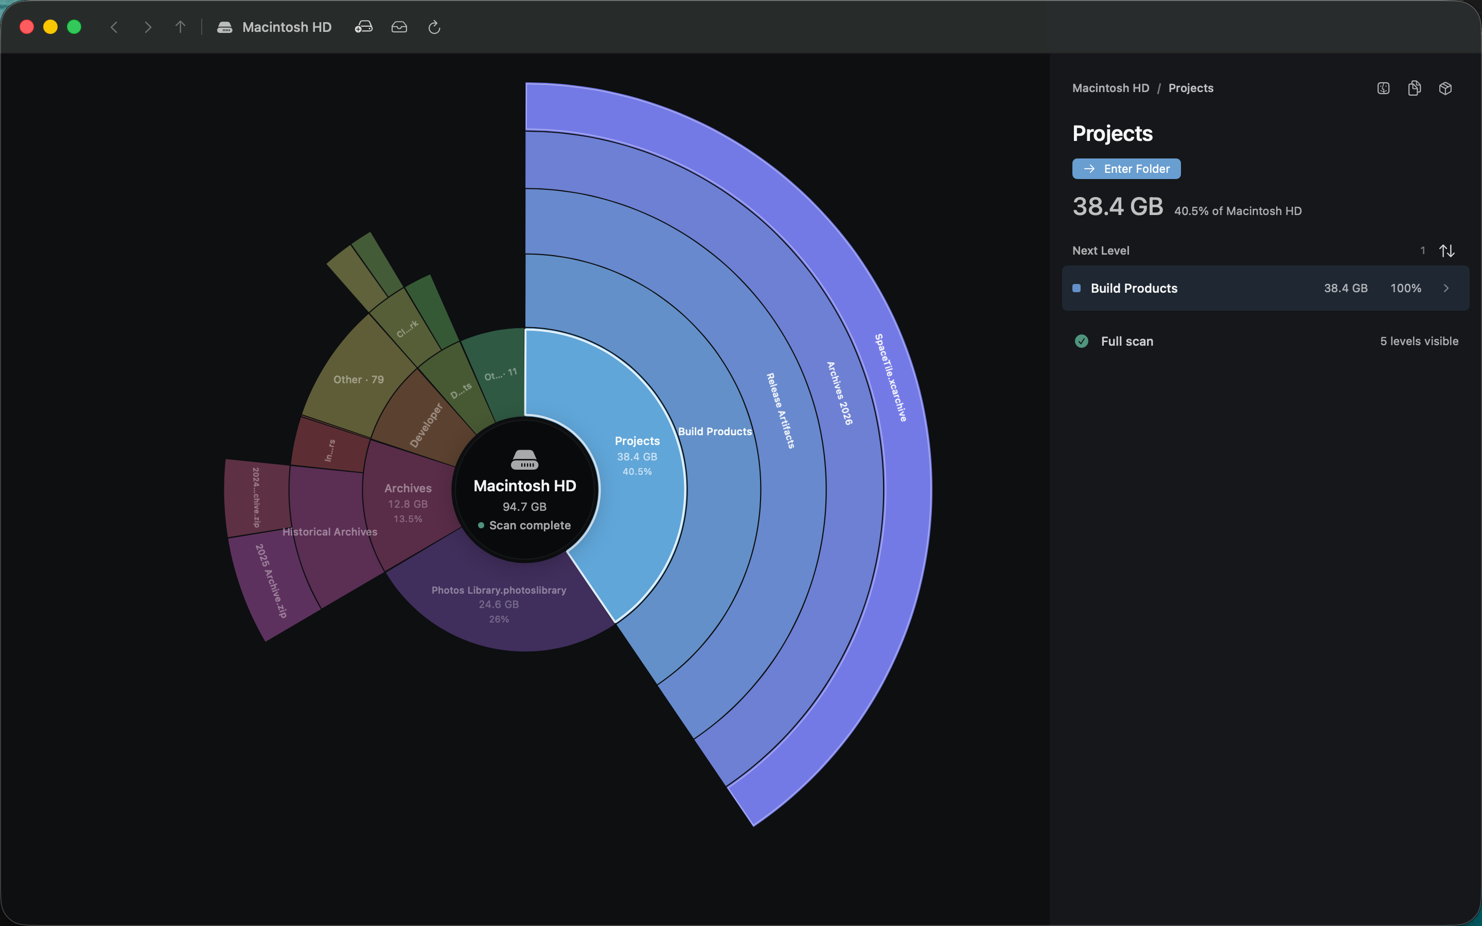Select the Other · 79 segment
The height and width of the screenshot is (926, 1482).
pyautogui.click(x=359, y=380)
